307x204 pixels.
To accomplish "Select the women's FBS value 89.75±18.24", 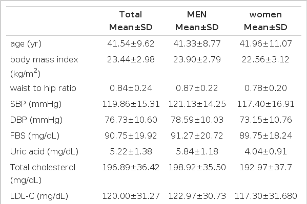I will [x=265, y=136].
